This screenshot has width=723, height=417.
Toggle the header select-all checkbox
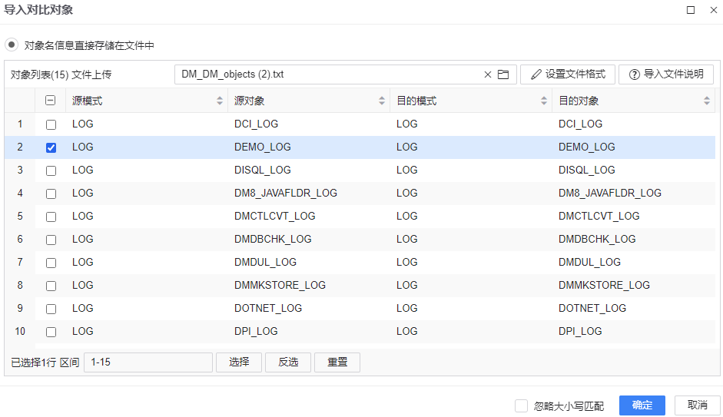coord(51,101)
